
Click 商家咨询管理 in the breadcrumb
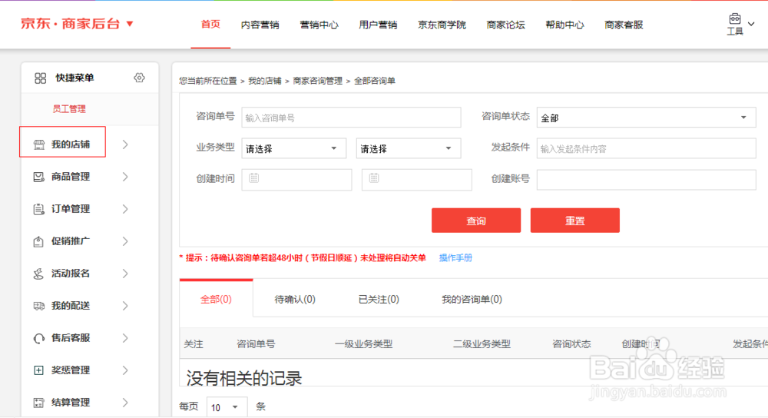pyautogui.click(x=317, y=81)
